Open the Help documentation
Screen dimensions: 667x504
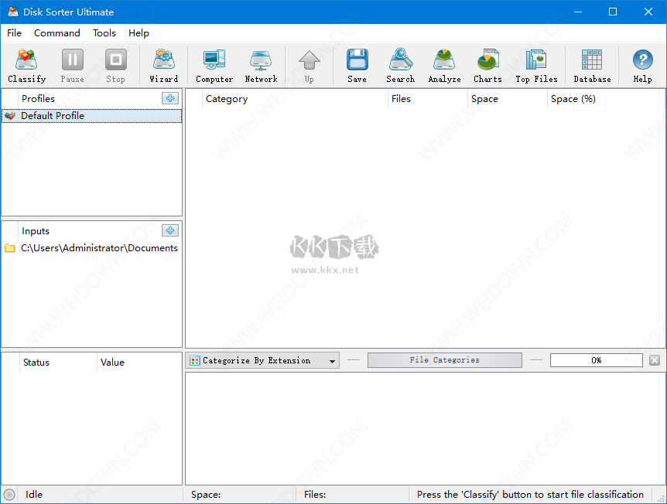(x=641, y=66)
